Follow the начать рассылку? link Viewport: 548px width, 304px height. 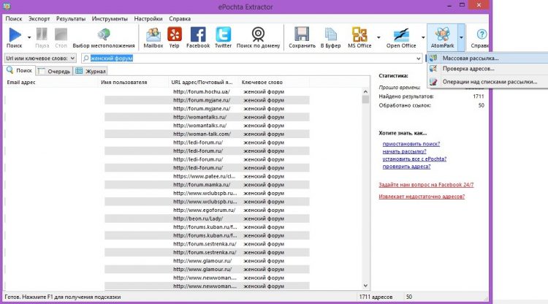[x=404, y=151]
